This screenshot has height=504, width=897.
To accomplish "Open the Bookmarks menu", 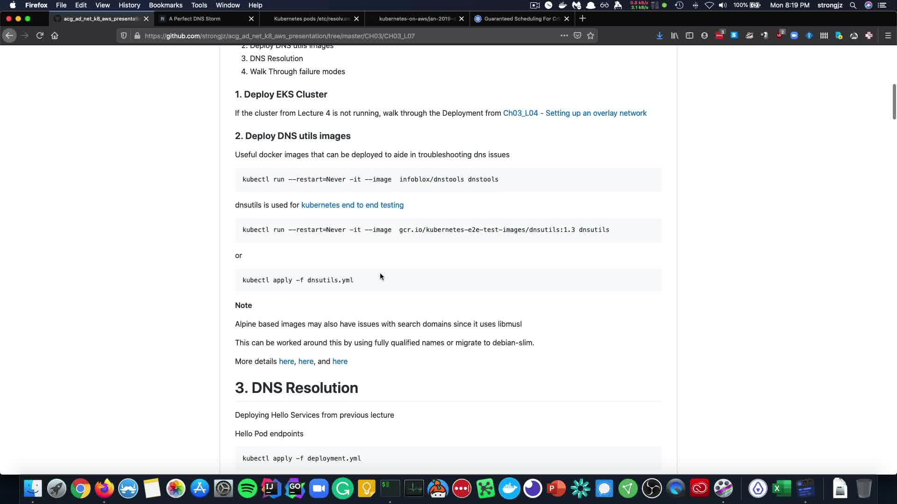I will 165,5.
